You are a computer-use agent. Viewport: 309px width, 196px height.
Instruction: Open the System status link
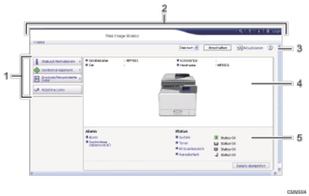[185, 137]
